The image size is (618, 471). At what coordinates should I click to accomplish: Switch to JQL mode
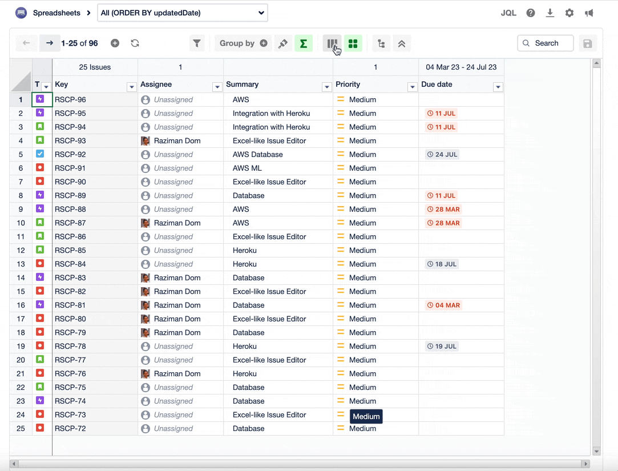[508, 13]
